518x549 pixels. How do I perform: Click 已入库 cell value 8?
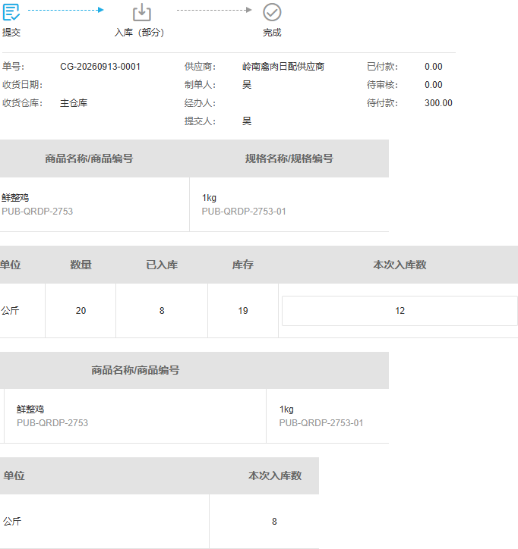(162, 311)
